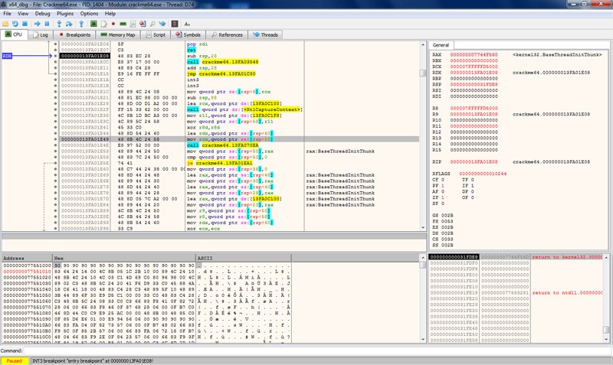Switch to the CPU tab
The height and width of the screenshot is (365, 613).
tap(14, 34)
